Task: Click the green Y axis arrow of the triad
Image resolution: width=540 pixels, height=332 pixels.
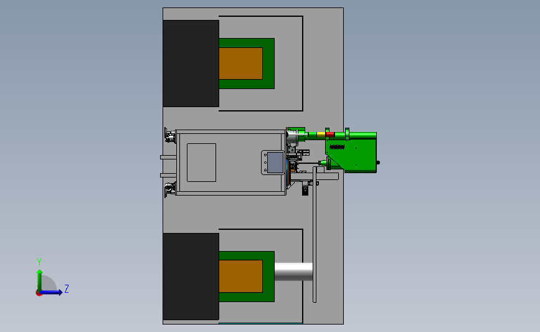Action: coord(40,280)
